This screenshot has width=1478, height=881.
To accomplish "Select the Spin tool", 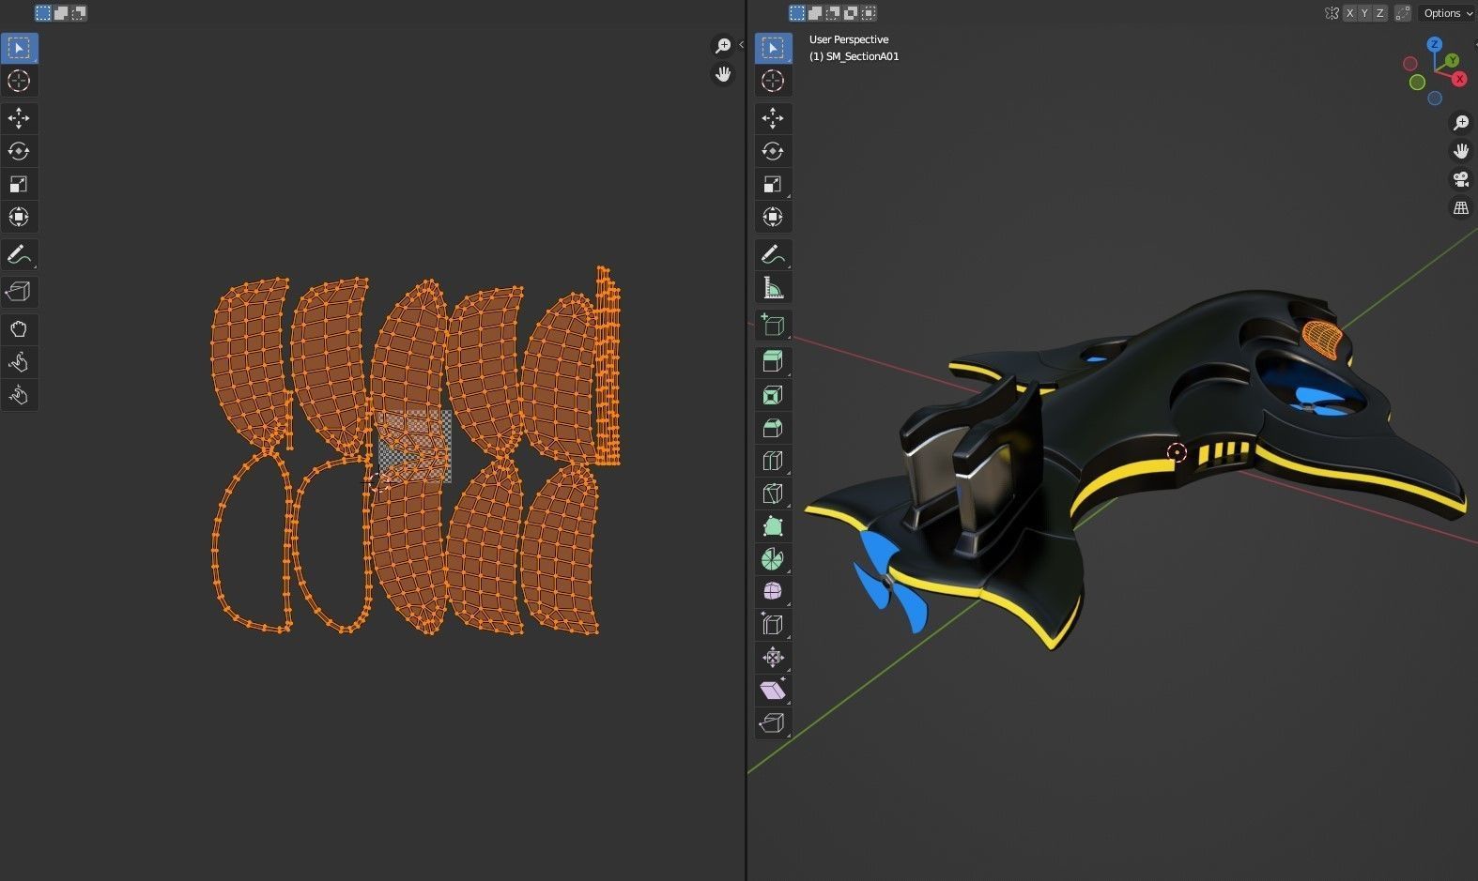I will (x=773, y=559).
